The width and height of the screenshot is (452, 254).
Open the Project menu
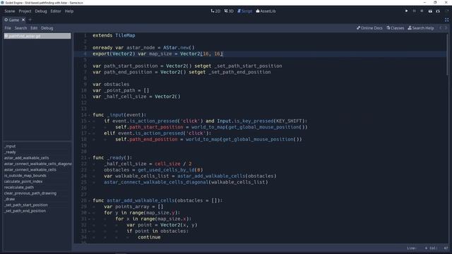[x=25, y=11]
